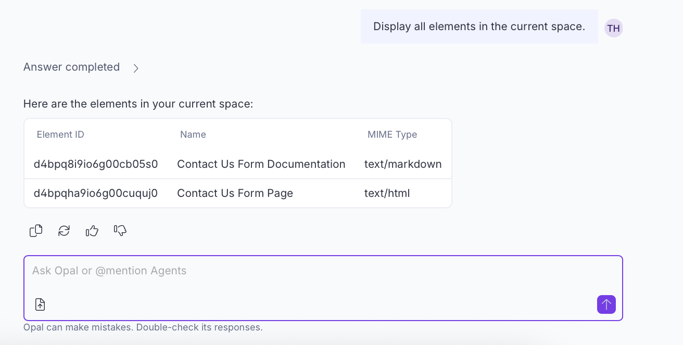The height and width of the screenshot is (345, 683).
Task: Click the Display all elements message bubble
Action: tap(479, 26)
